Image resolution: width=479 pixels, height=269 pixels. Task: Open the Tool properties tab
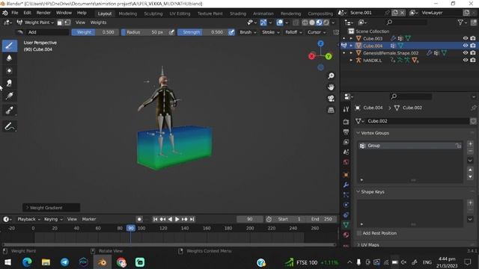click(346, 110)
